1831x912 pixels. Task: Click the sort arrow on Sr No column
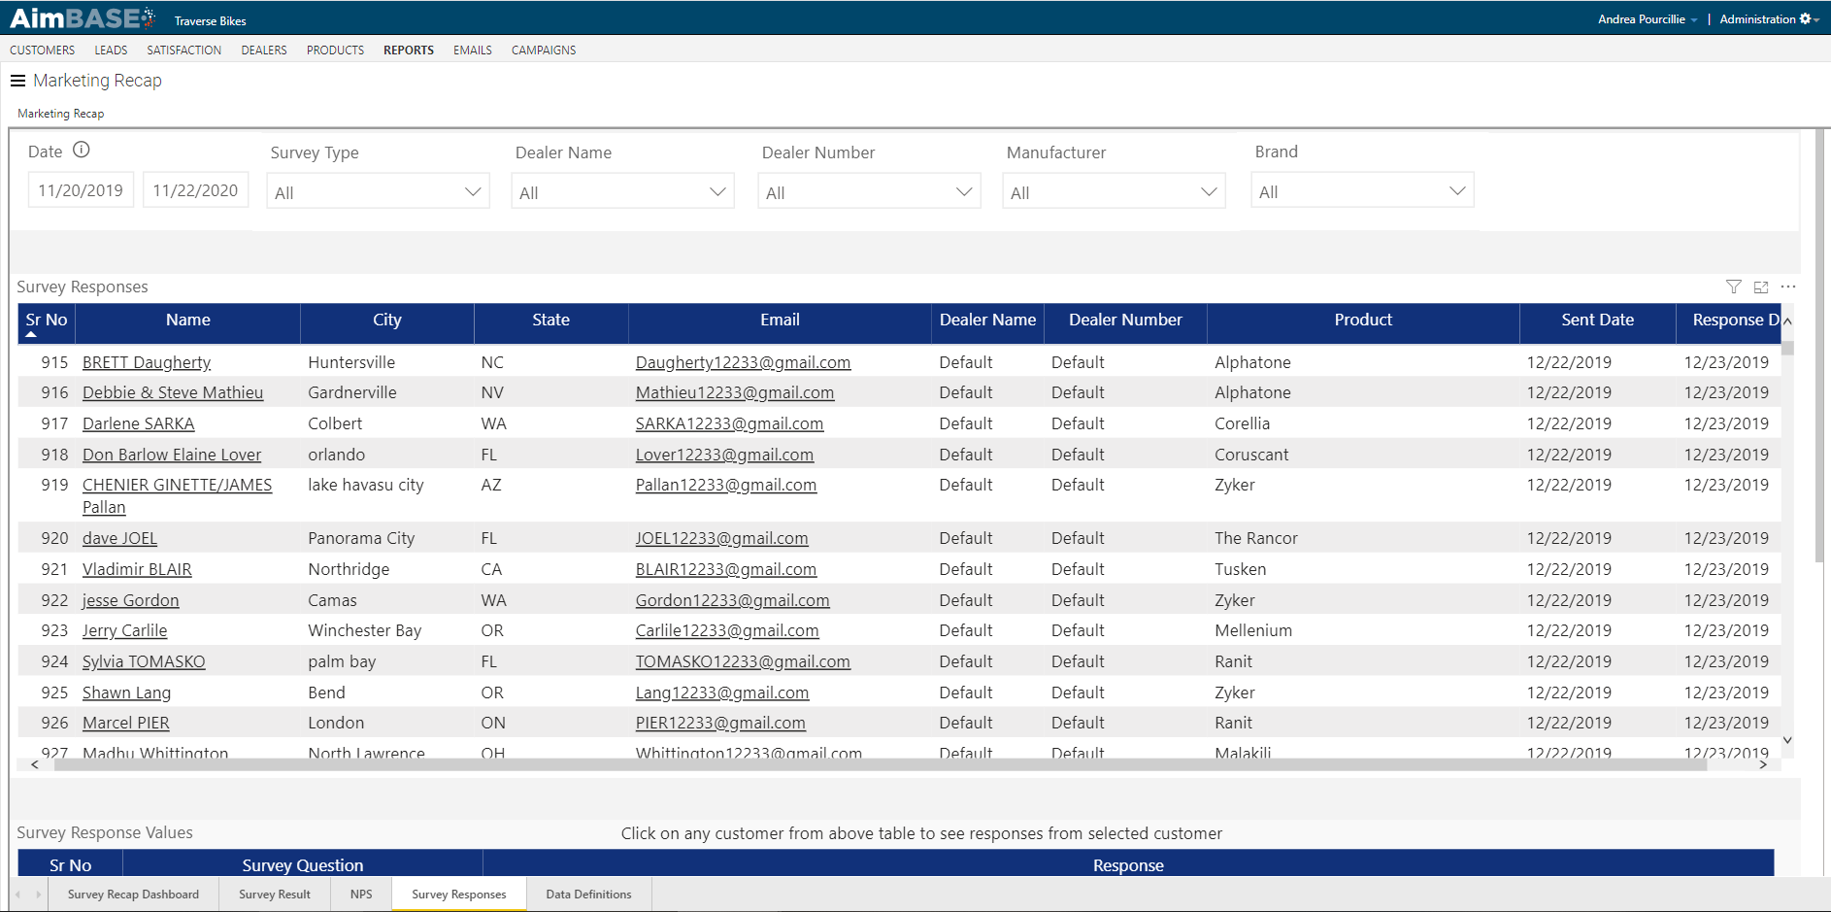coord(32,334)
